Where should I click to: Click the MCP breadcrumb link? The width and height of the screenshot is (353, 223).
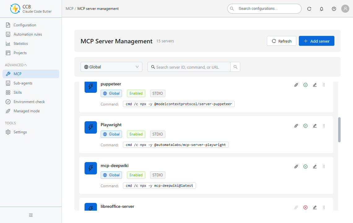(70, 9)
